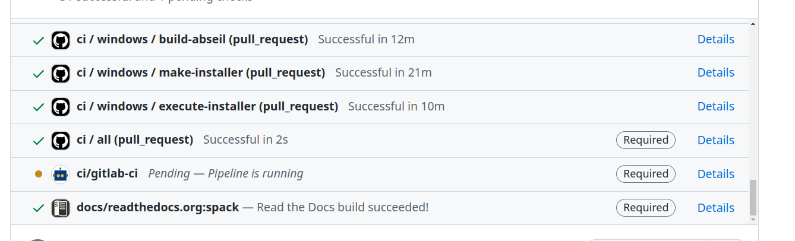Open Details for windows execute-installer check
The height and width of the screenshot is (241, 795).
click(715, 106)
